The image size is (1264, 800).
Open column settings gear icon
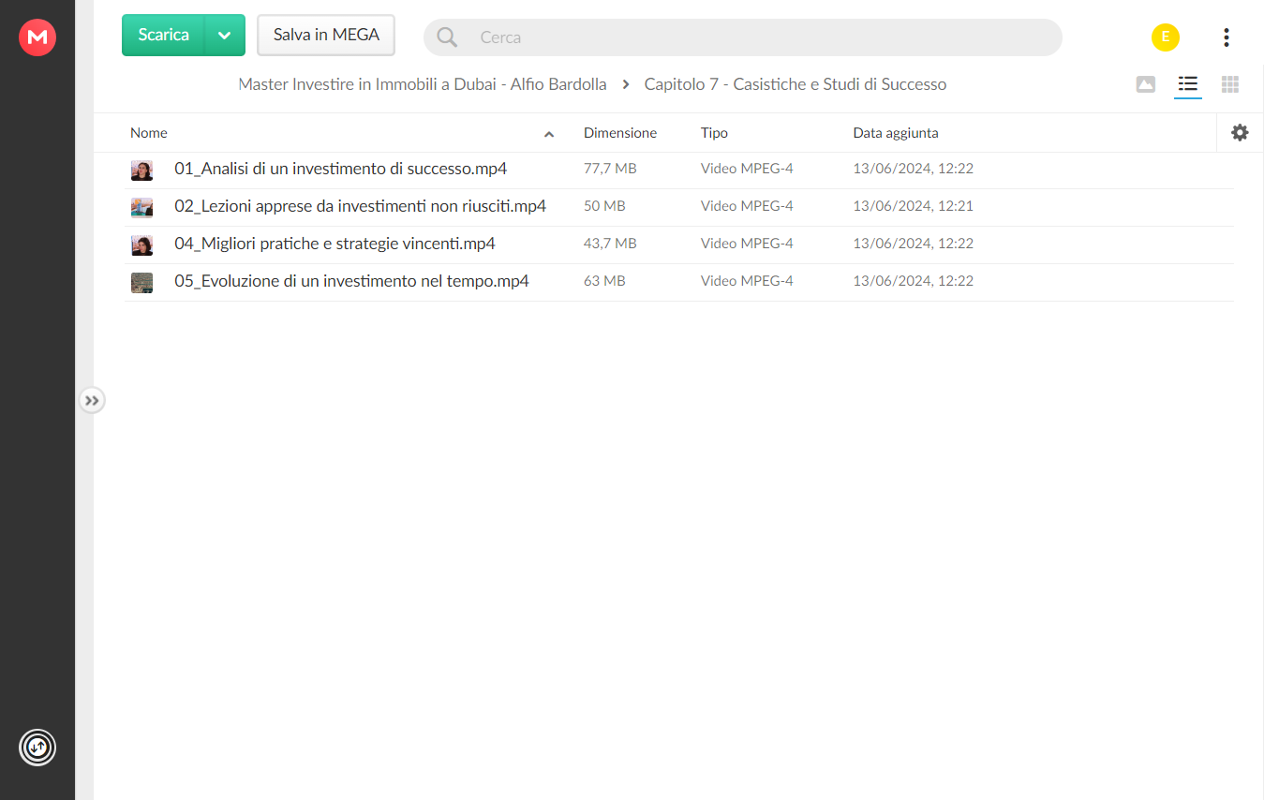pos(1240,133)
